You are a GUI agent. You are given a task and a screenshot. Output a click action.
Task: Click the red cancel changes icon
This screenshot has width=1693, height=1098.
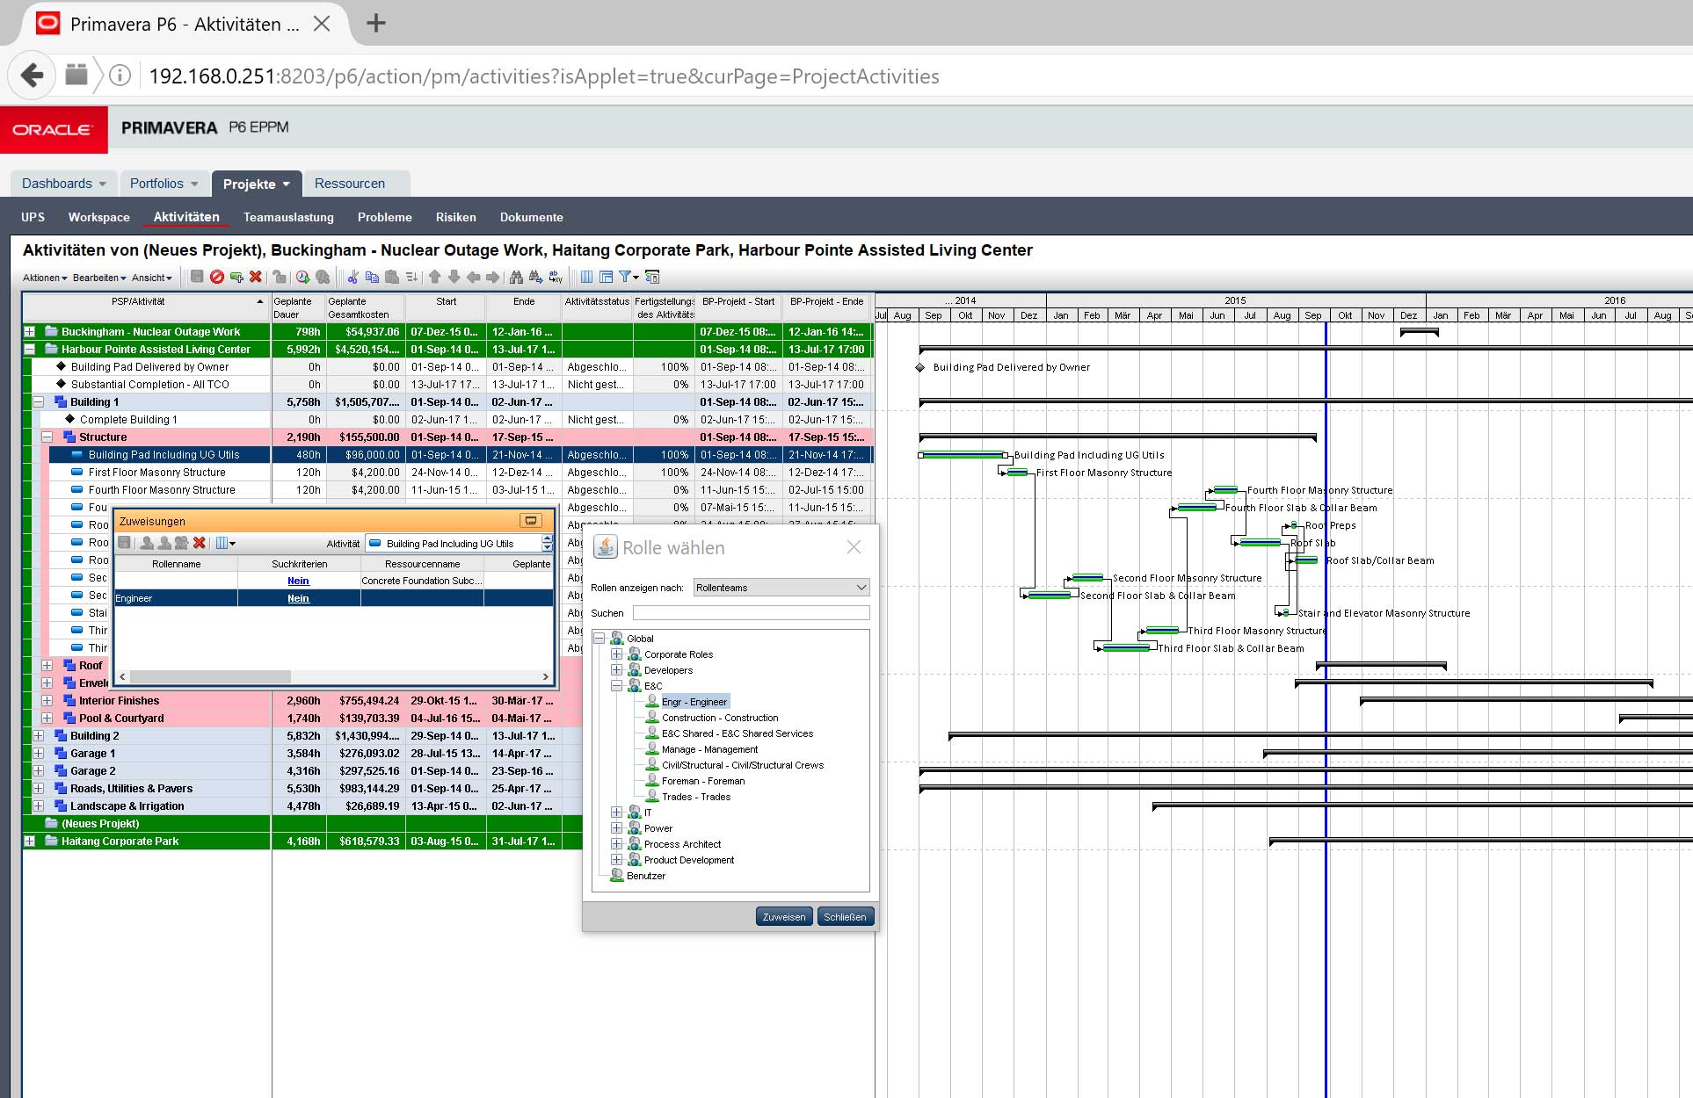tap(217, 277)
